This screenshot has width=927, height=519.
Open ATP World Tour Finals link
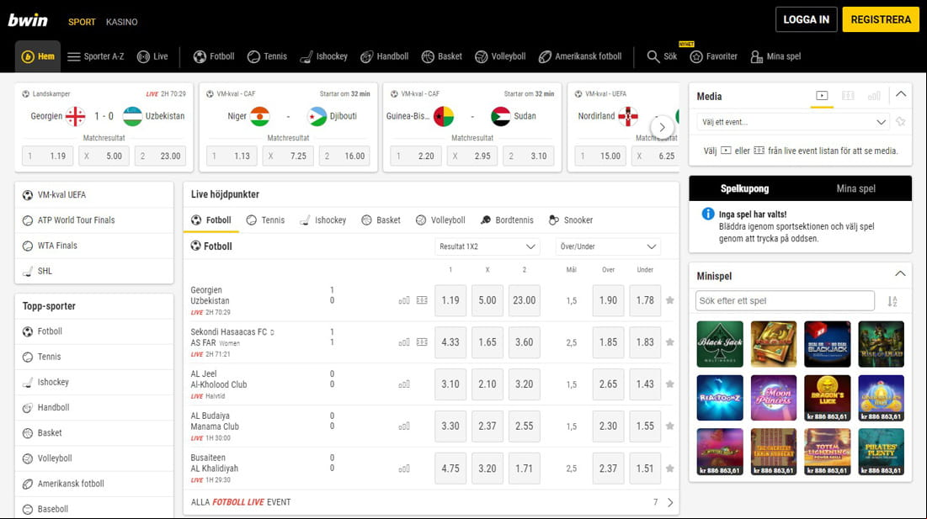click(x=94, y=220)
